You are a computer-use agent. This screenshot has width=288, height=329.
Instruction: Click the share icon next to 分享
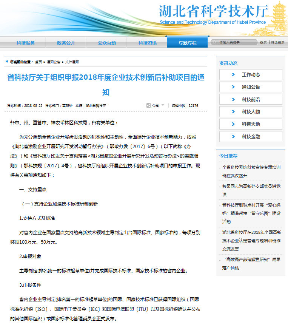point(148,105)
